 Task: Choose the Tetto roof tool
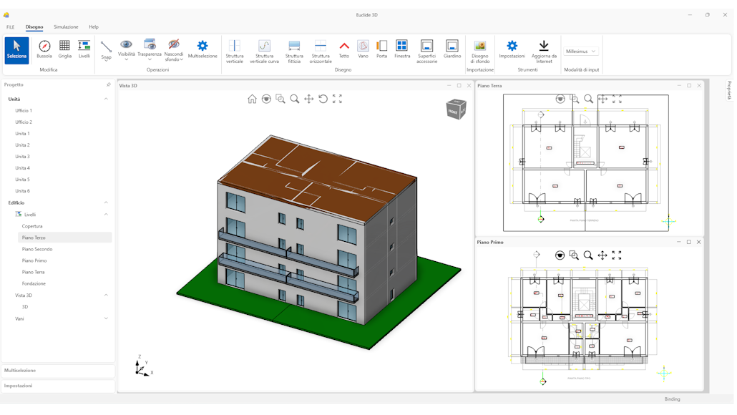[344, 49]
